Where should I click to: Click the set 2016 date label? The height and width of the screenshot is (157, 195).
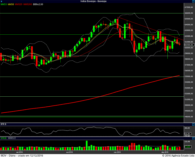(x=19, y=152)
